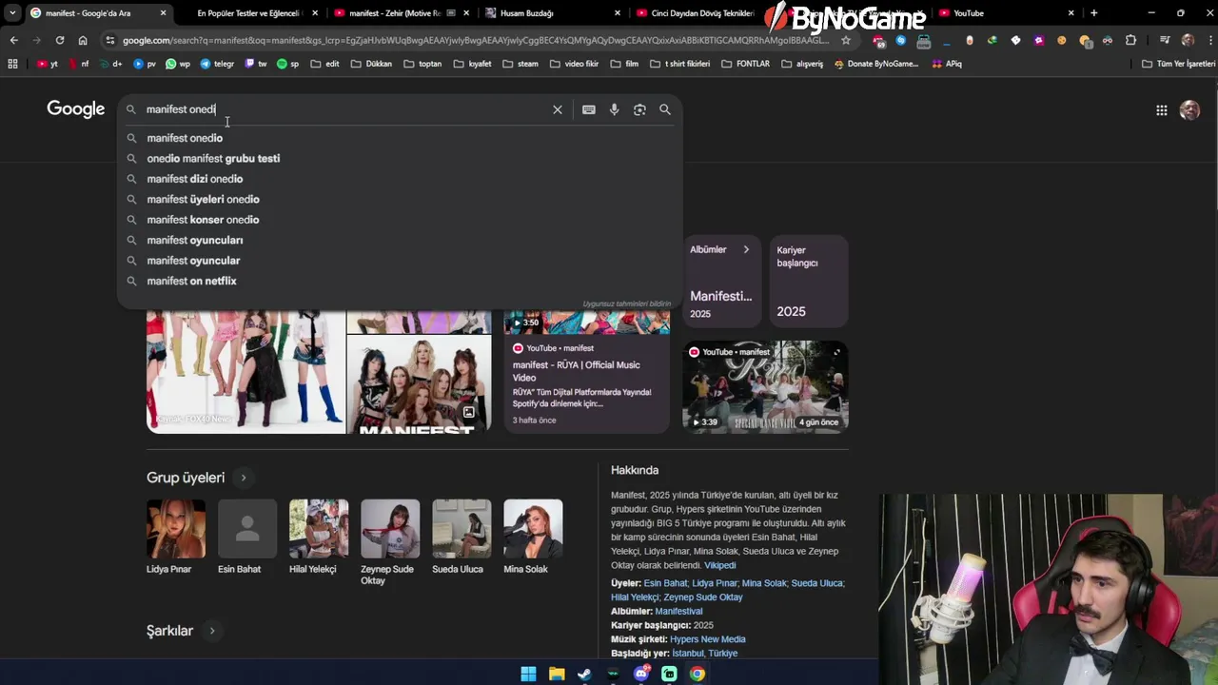Go back with the browser back arrow

point(13,40)
